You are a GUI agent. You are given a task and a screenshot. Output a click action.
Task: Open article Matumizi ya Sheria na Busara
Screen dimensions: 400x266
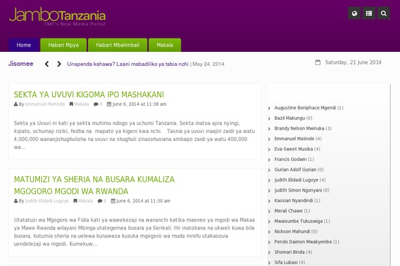pos(95,185)
